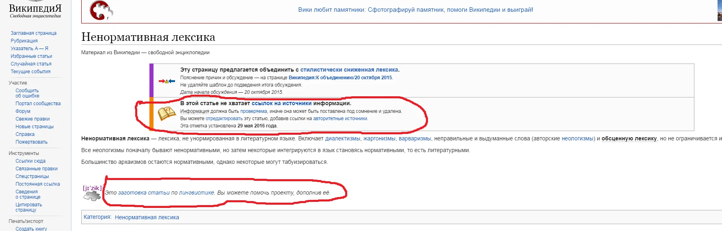This screenshot has height=231, width=722.
Task: Click обсценную лексику bold link
Action: (629, 138)
